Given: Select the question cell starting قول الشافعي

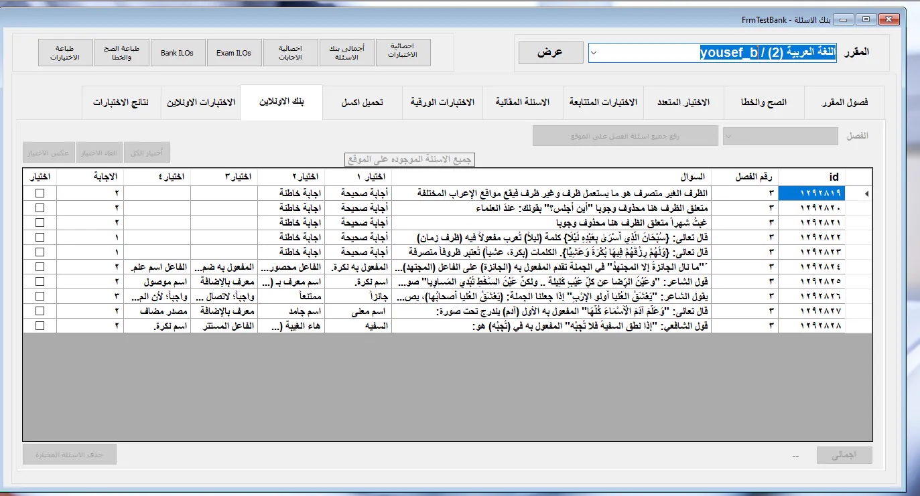Looking at the screenshot, I should [551, 325].
